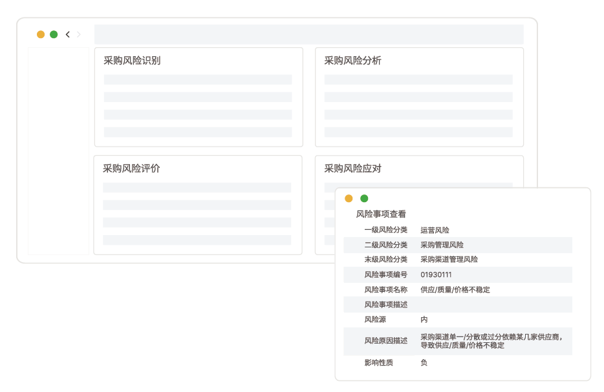The image size is (604, 392).
Task: Click the 风险原因描述 text block
Action: click(491, 341)
